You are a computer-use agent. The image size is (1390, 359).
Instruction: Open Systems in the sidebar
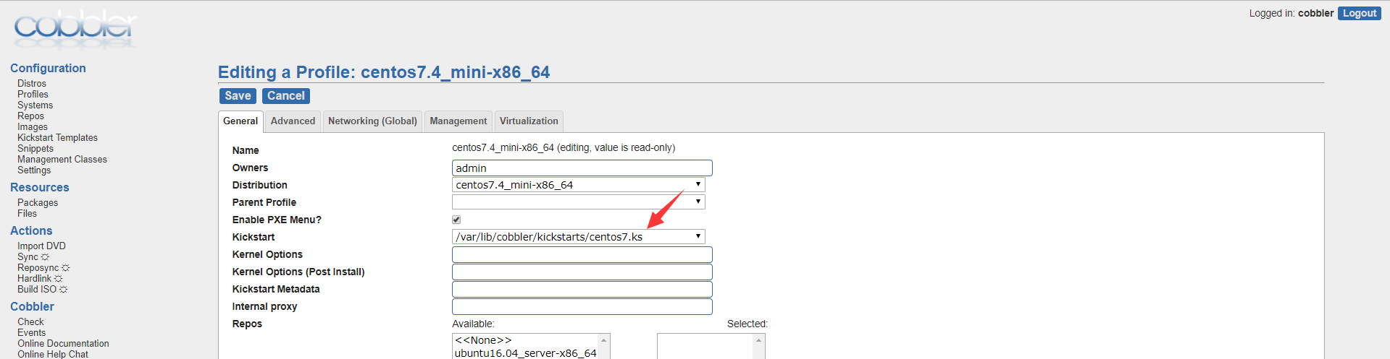[x=35, y=105]
